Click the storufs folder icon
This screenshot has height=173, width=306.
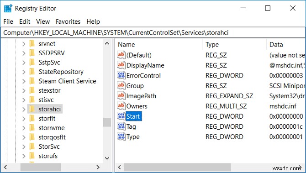pos(32,156)
